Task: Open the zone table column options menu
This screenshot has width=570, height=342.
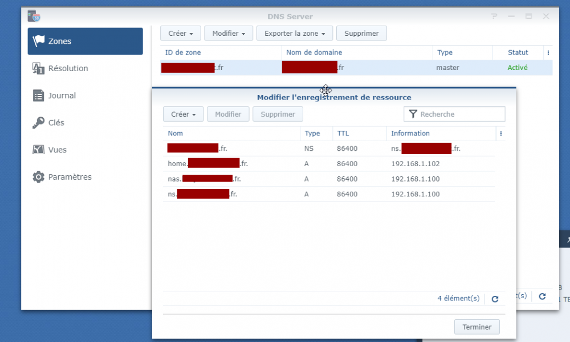Action: point(548,52)
